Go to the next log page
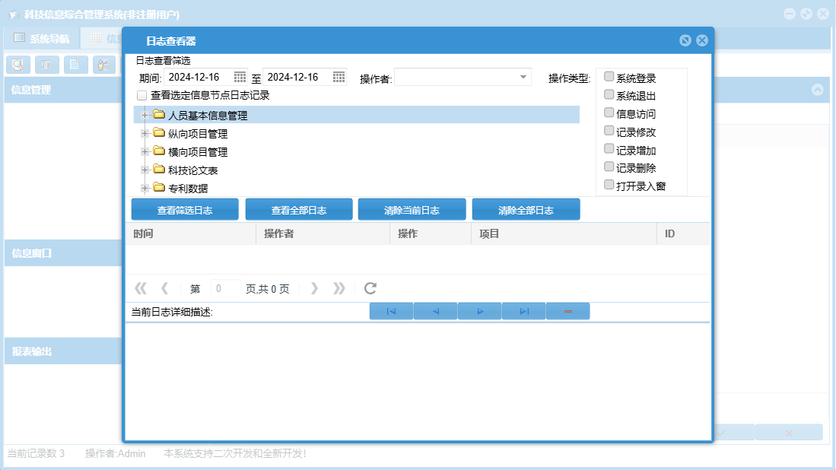Image resolution: width=836 pixels, height=470 pixels. pyautogui.click(x=314, y=288)
